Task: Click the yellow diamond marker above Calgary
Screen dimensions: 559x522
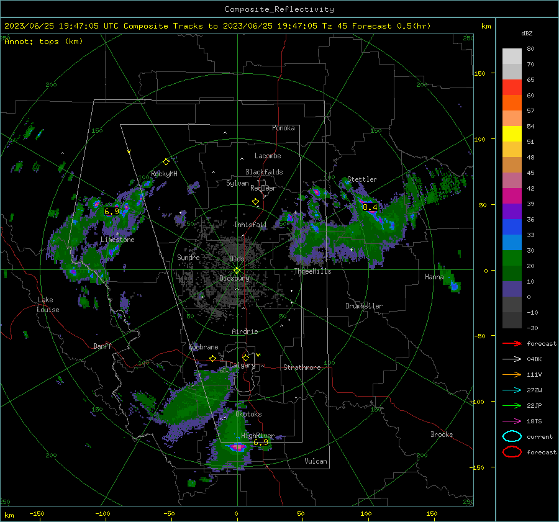Action: point(245,358)
